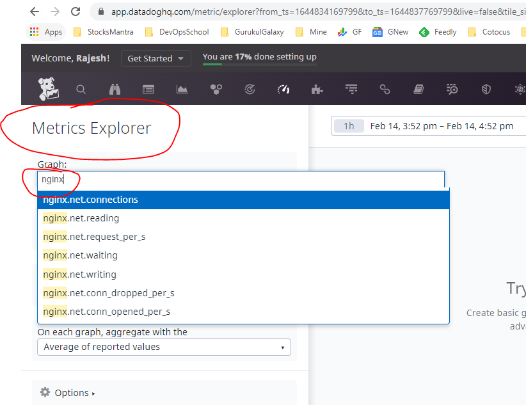This screenshot has width=526, height=405.
Task: Open the Infrastructure hexagons icon
Action: [216, 90]
